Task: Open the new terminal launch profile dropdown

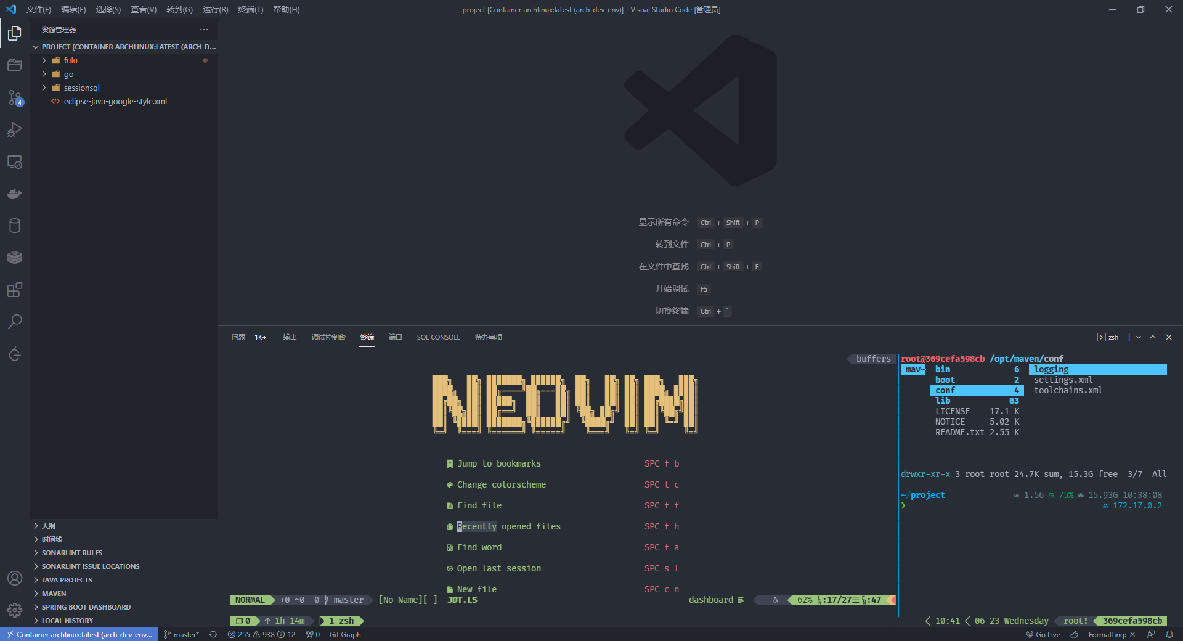Action: (1139, 337)
